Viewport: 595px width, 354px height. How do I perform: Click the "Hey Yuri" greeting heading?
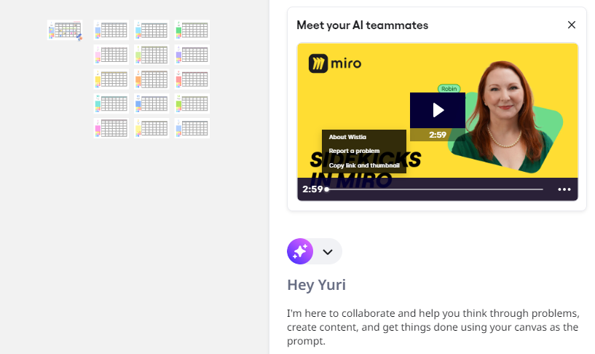(x=317, y=285)
